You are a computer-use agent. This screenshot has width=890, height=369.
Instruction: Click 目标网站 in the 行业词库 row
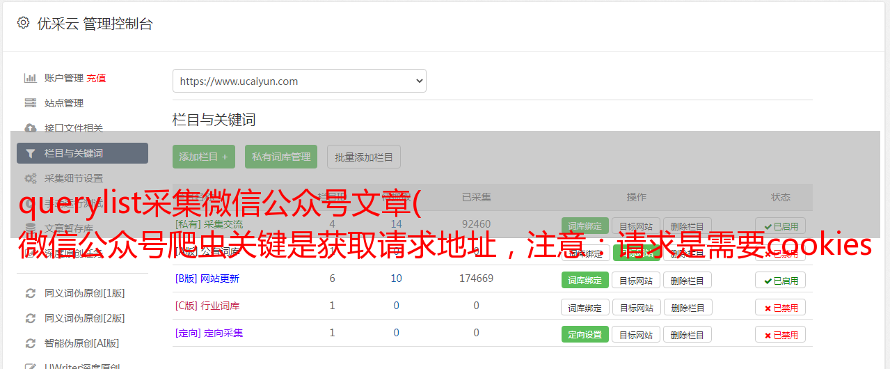636,307
